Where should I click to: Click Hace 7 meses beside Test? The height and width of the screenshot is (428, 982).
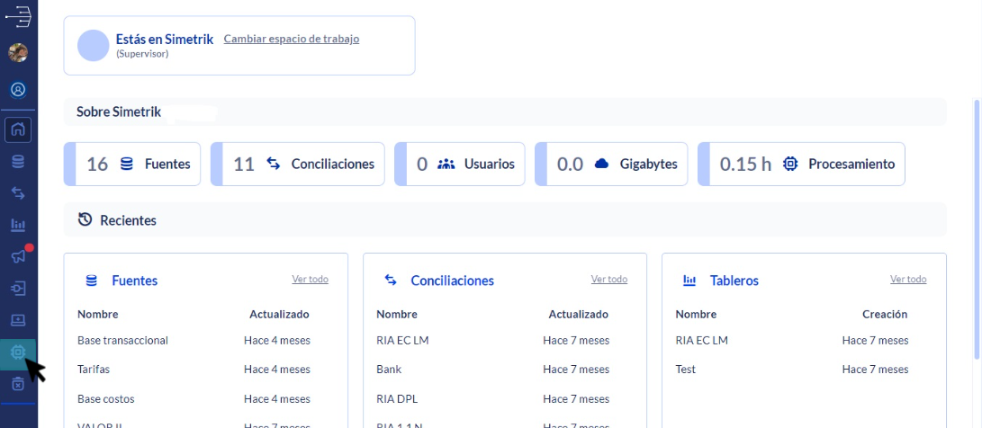click(x=876, y=370)
